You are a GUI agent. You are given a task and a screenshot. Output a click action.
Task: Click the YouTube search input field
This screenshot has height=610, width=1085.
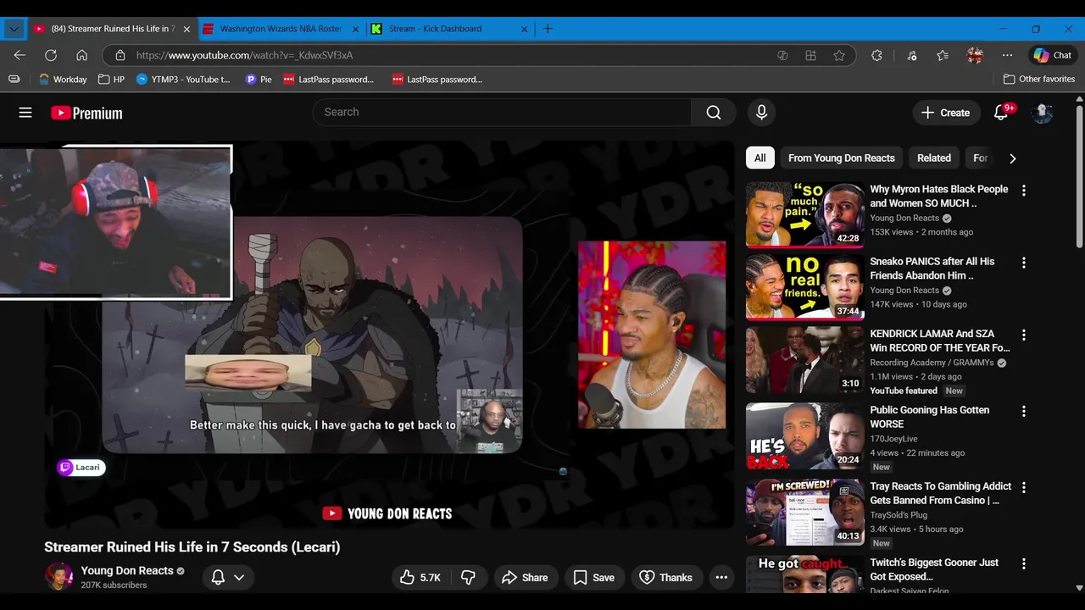[502, 113]
